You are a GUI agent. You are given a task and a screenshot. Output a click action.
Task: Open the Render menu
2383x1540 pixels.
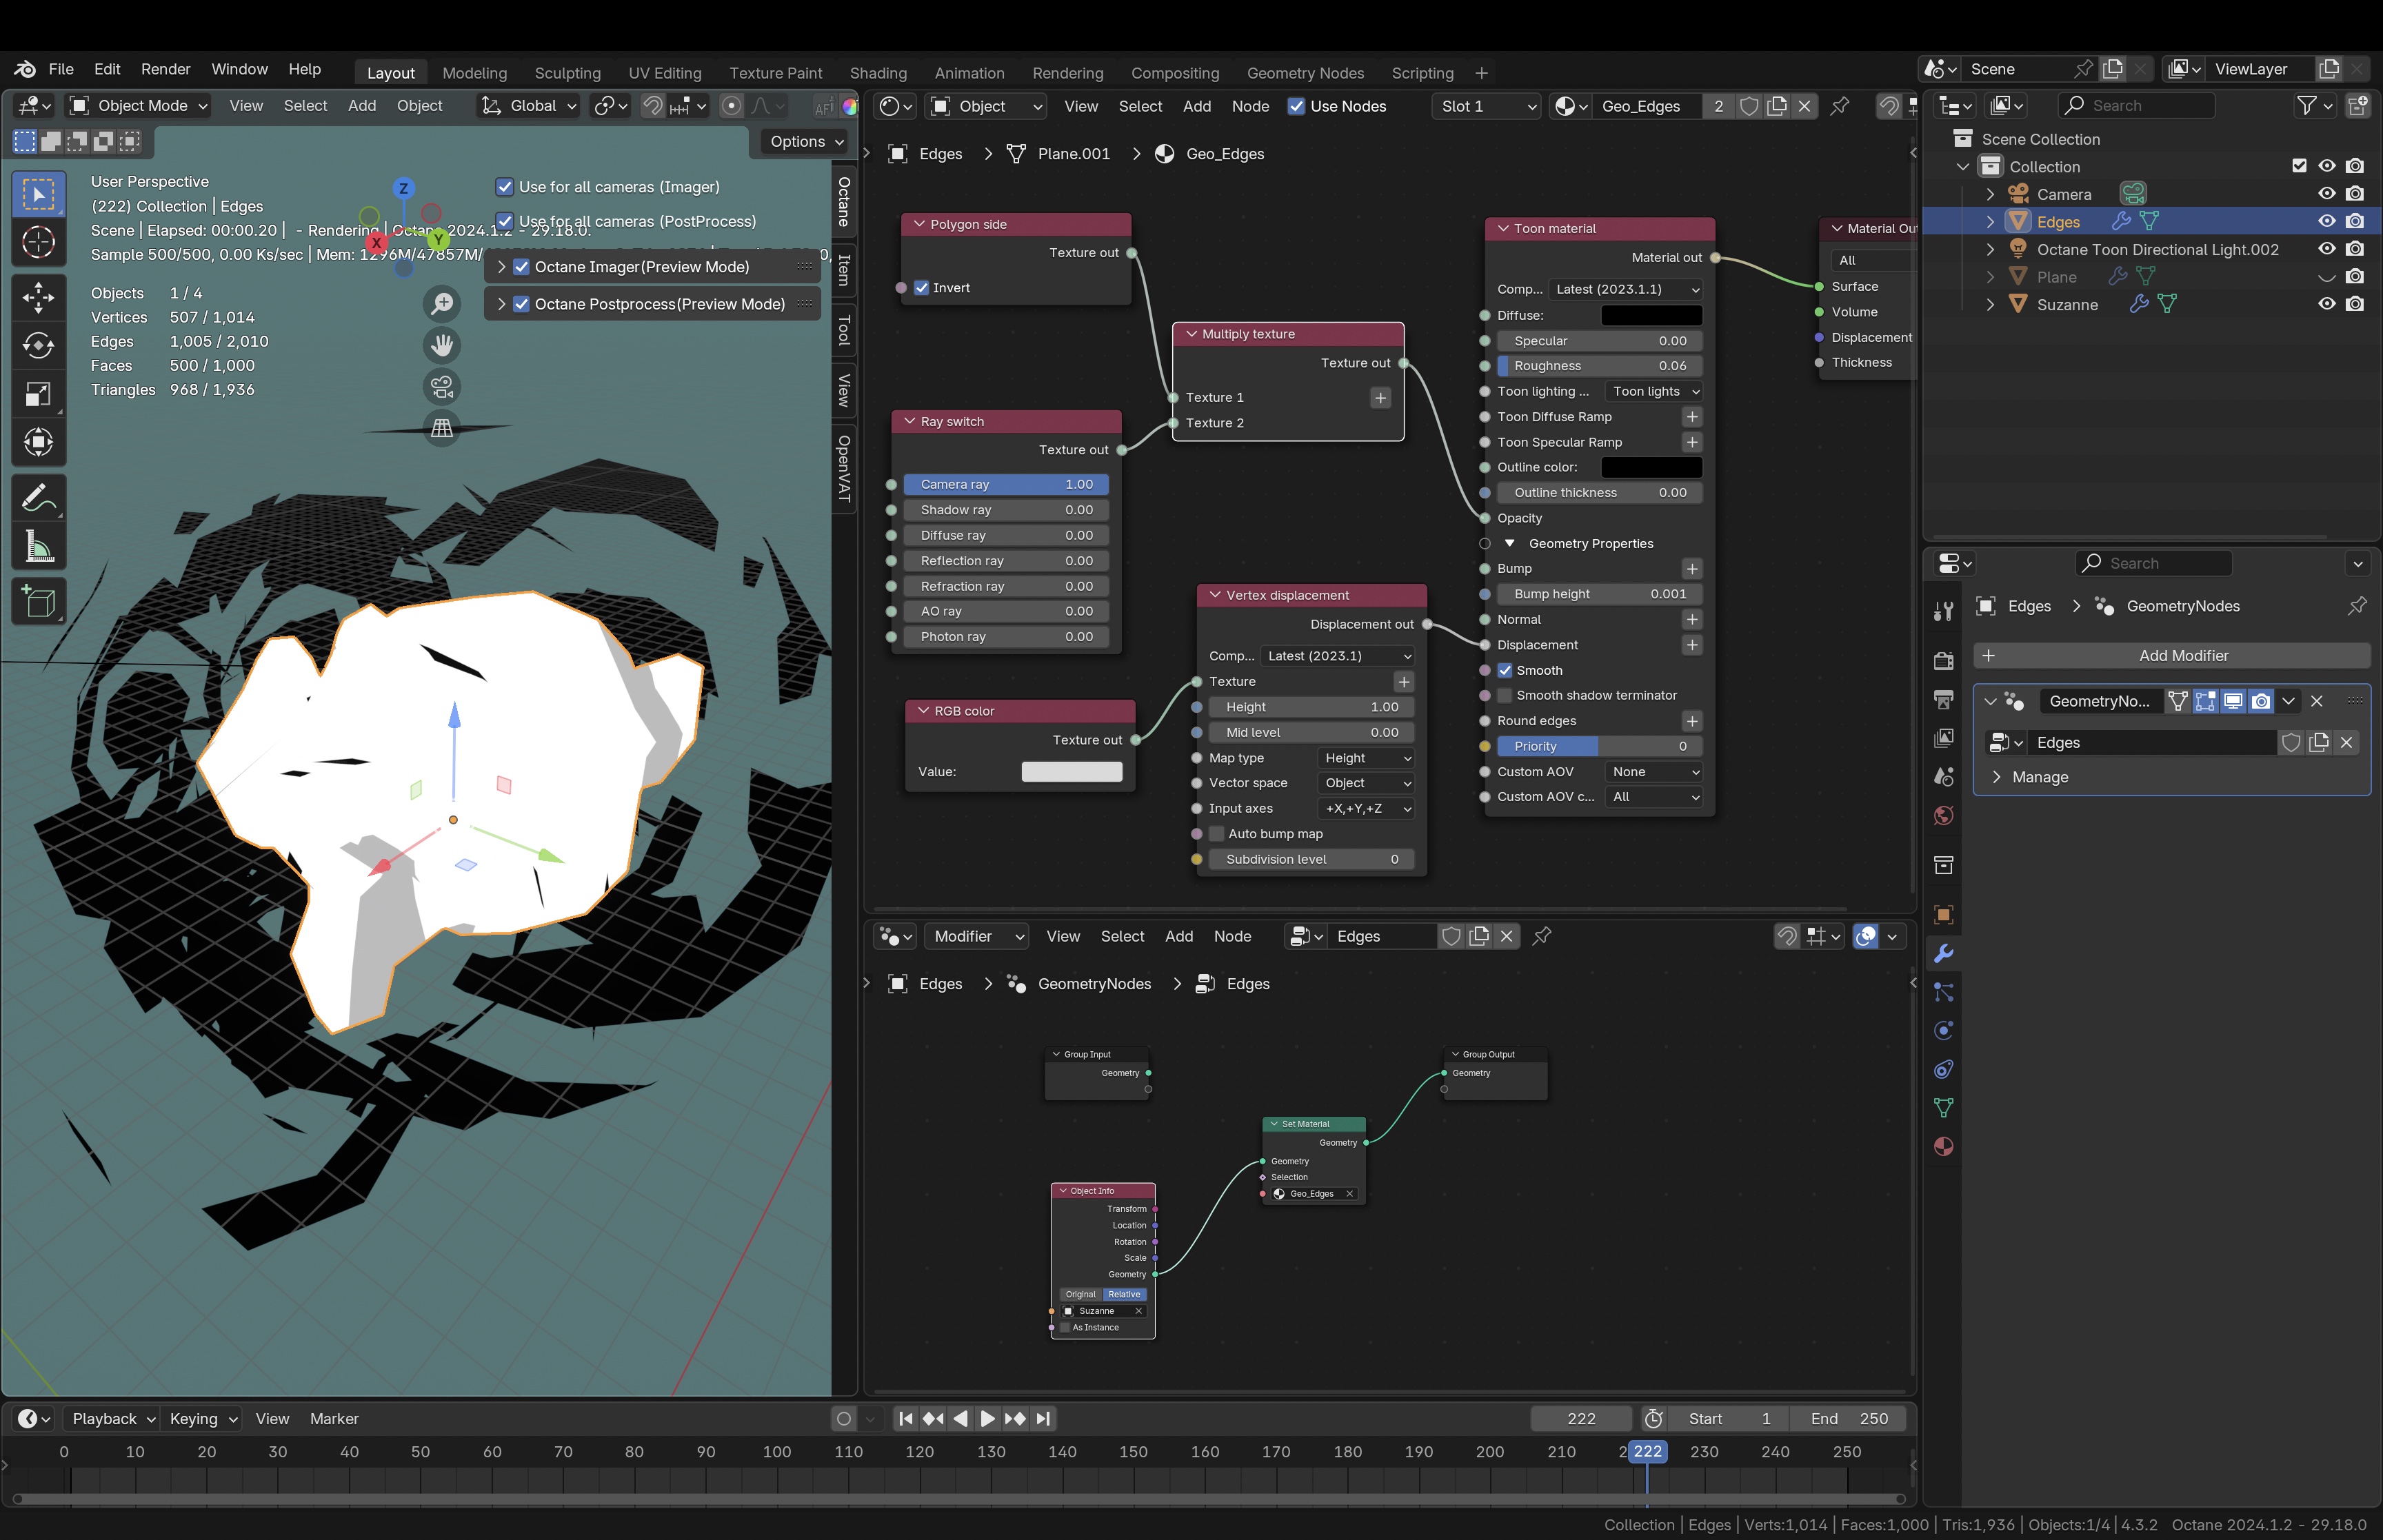(165, 69)
